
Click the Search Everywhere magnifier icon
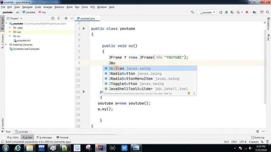(x=268, y=12)
